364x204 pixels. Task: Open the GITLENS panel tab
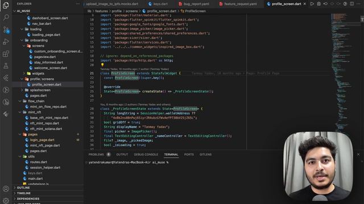[x=205, y=155]
